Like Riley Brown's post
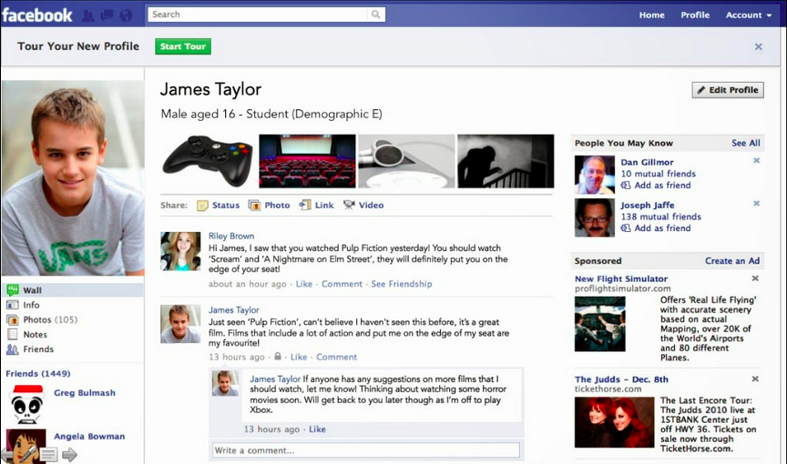Image resolution: width=787 pixels, height=464 pixels. (303, 284)
